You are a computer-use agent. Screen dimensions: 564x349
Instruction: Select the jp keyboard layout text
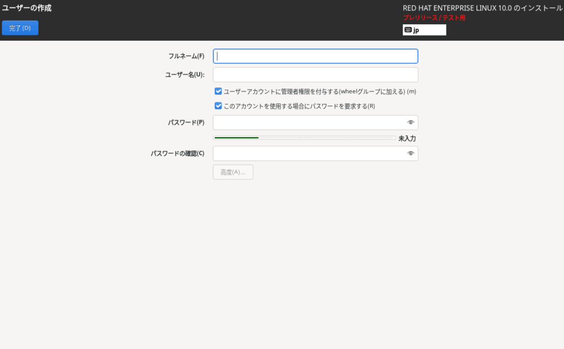point(416,30)
